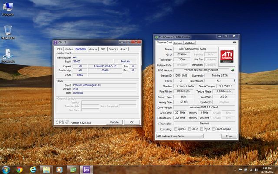Click the Name field in GPU-Z
This screenshot has height=174, width=278.
coord(195,49)
